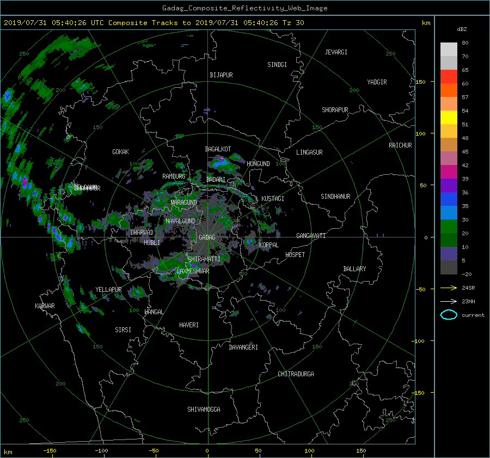The height and width of the screenshot is (458, 490).
Task: Click the '57' value on dBZ scale
Action: 465,97
